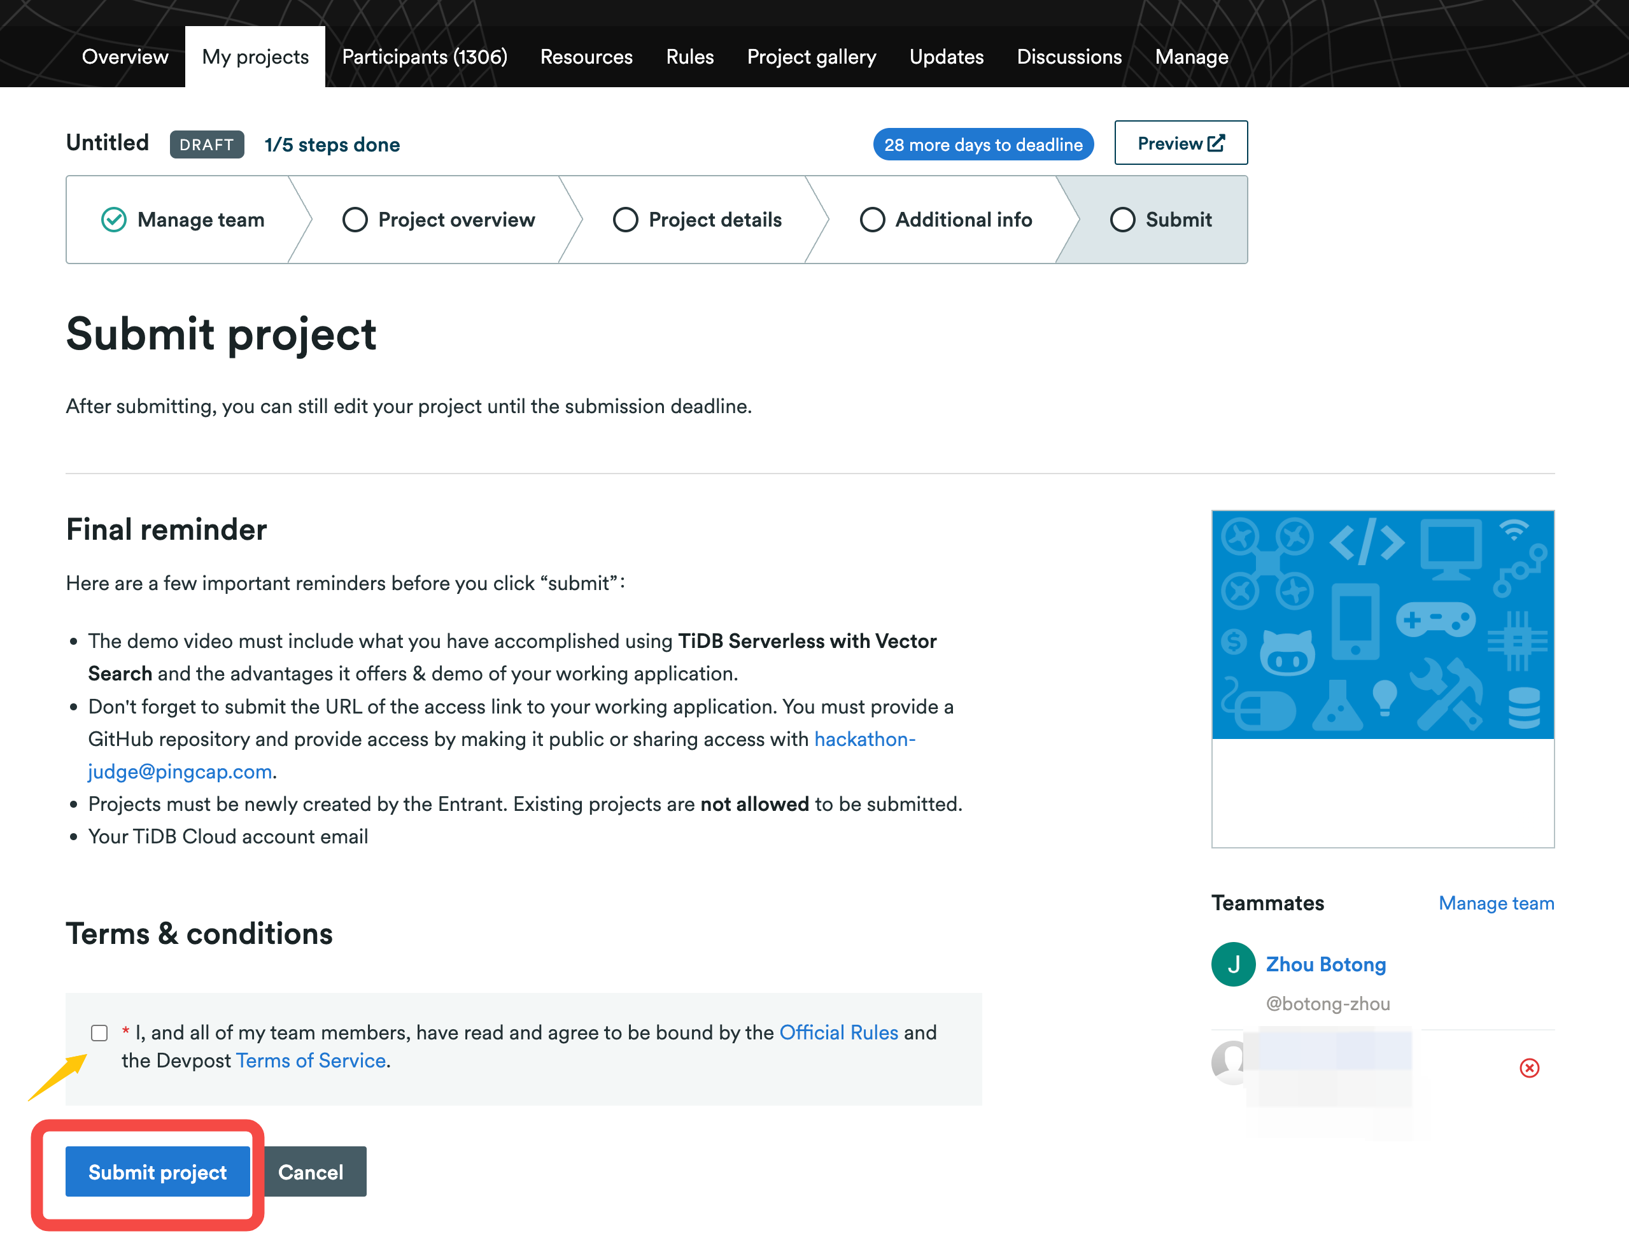The width and height of the screenshot is (1629, 1259).
Task: Click the Manage team link beside Teammates
Action: (1496, 903)
